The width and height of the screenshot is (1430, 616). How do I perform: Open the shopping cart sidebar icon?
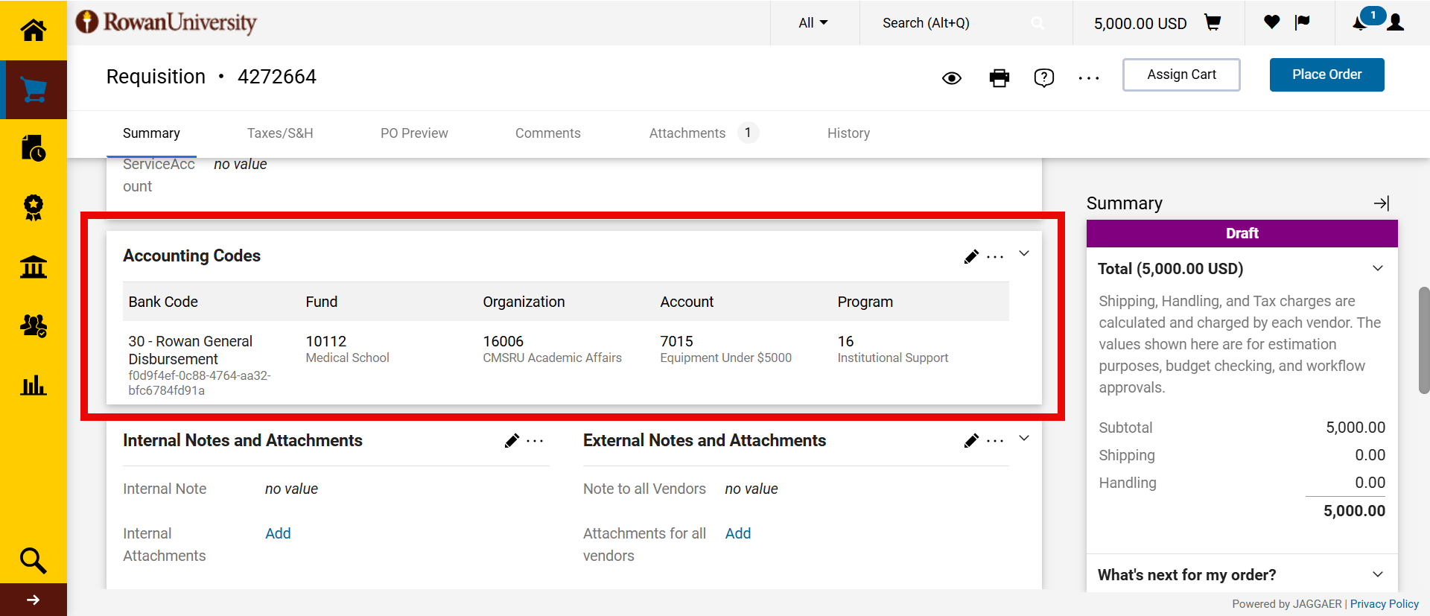(x=33, y=90)
